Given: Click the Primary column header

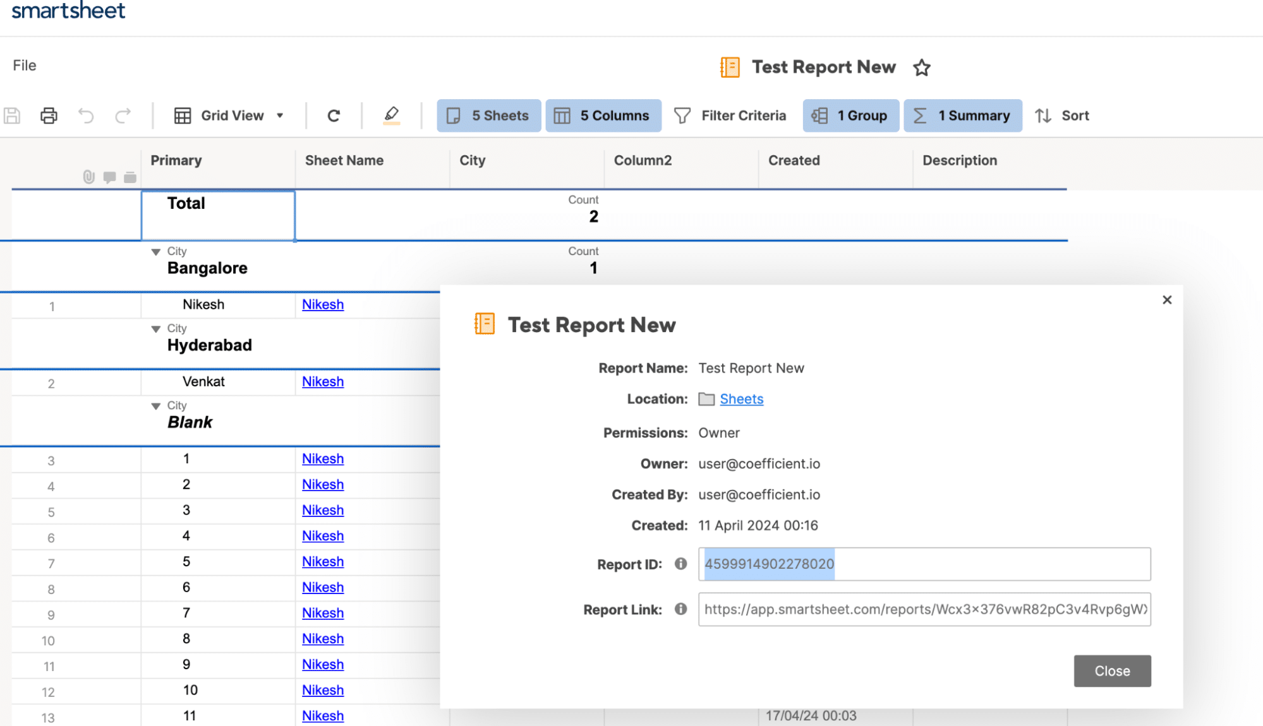Looking at the screenshot, I should coord(218,160).
